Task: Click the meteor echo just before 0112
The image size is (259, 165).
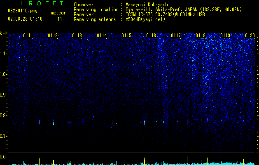Action: [x=54, y=123]
